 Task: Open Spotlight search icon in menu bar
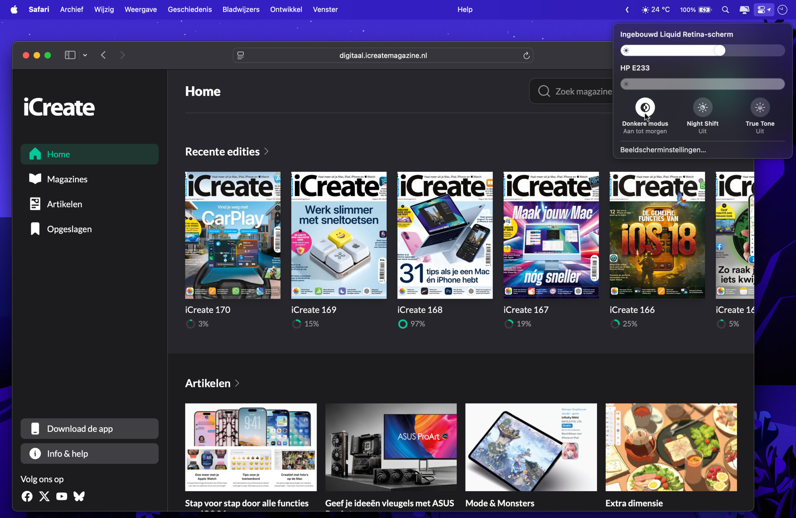725,10
